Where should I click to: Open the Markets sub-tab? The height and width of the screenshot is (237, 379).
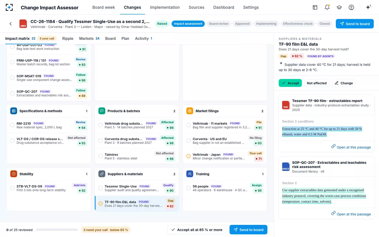coord(89,38)
